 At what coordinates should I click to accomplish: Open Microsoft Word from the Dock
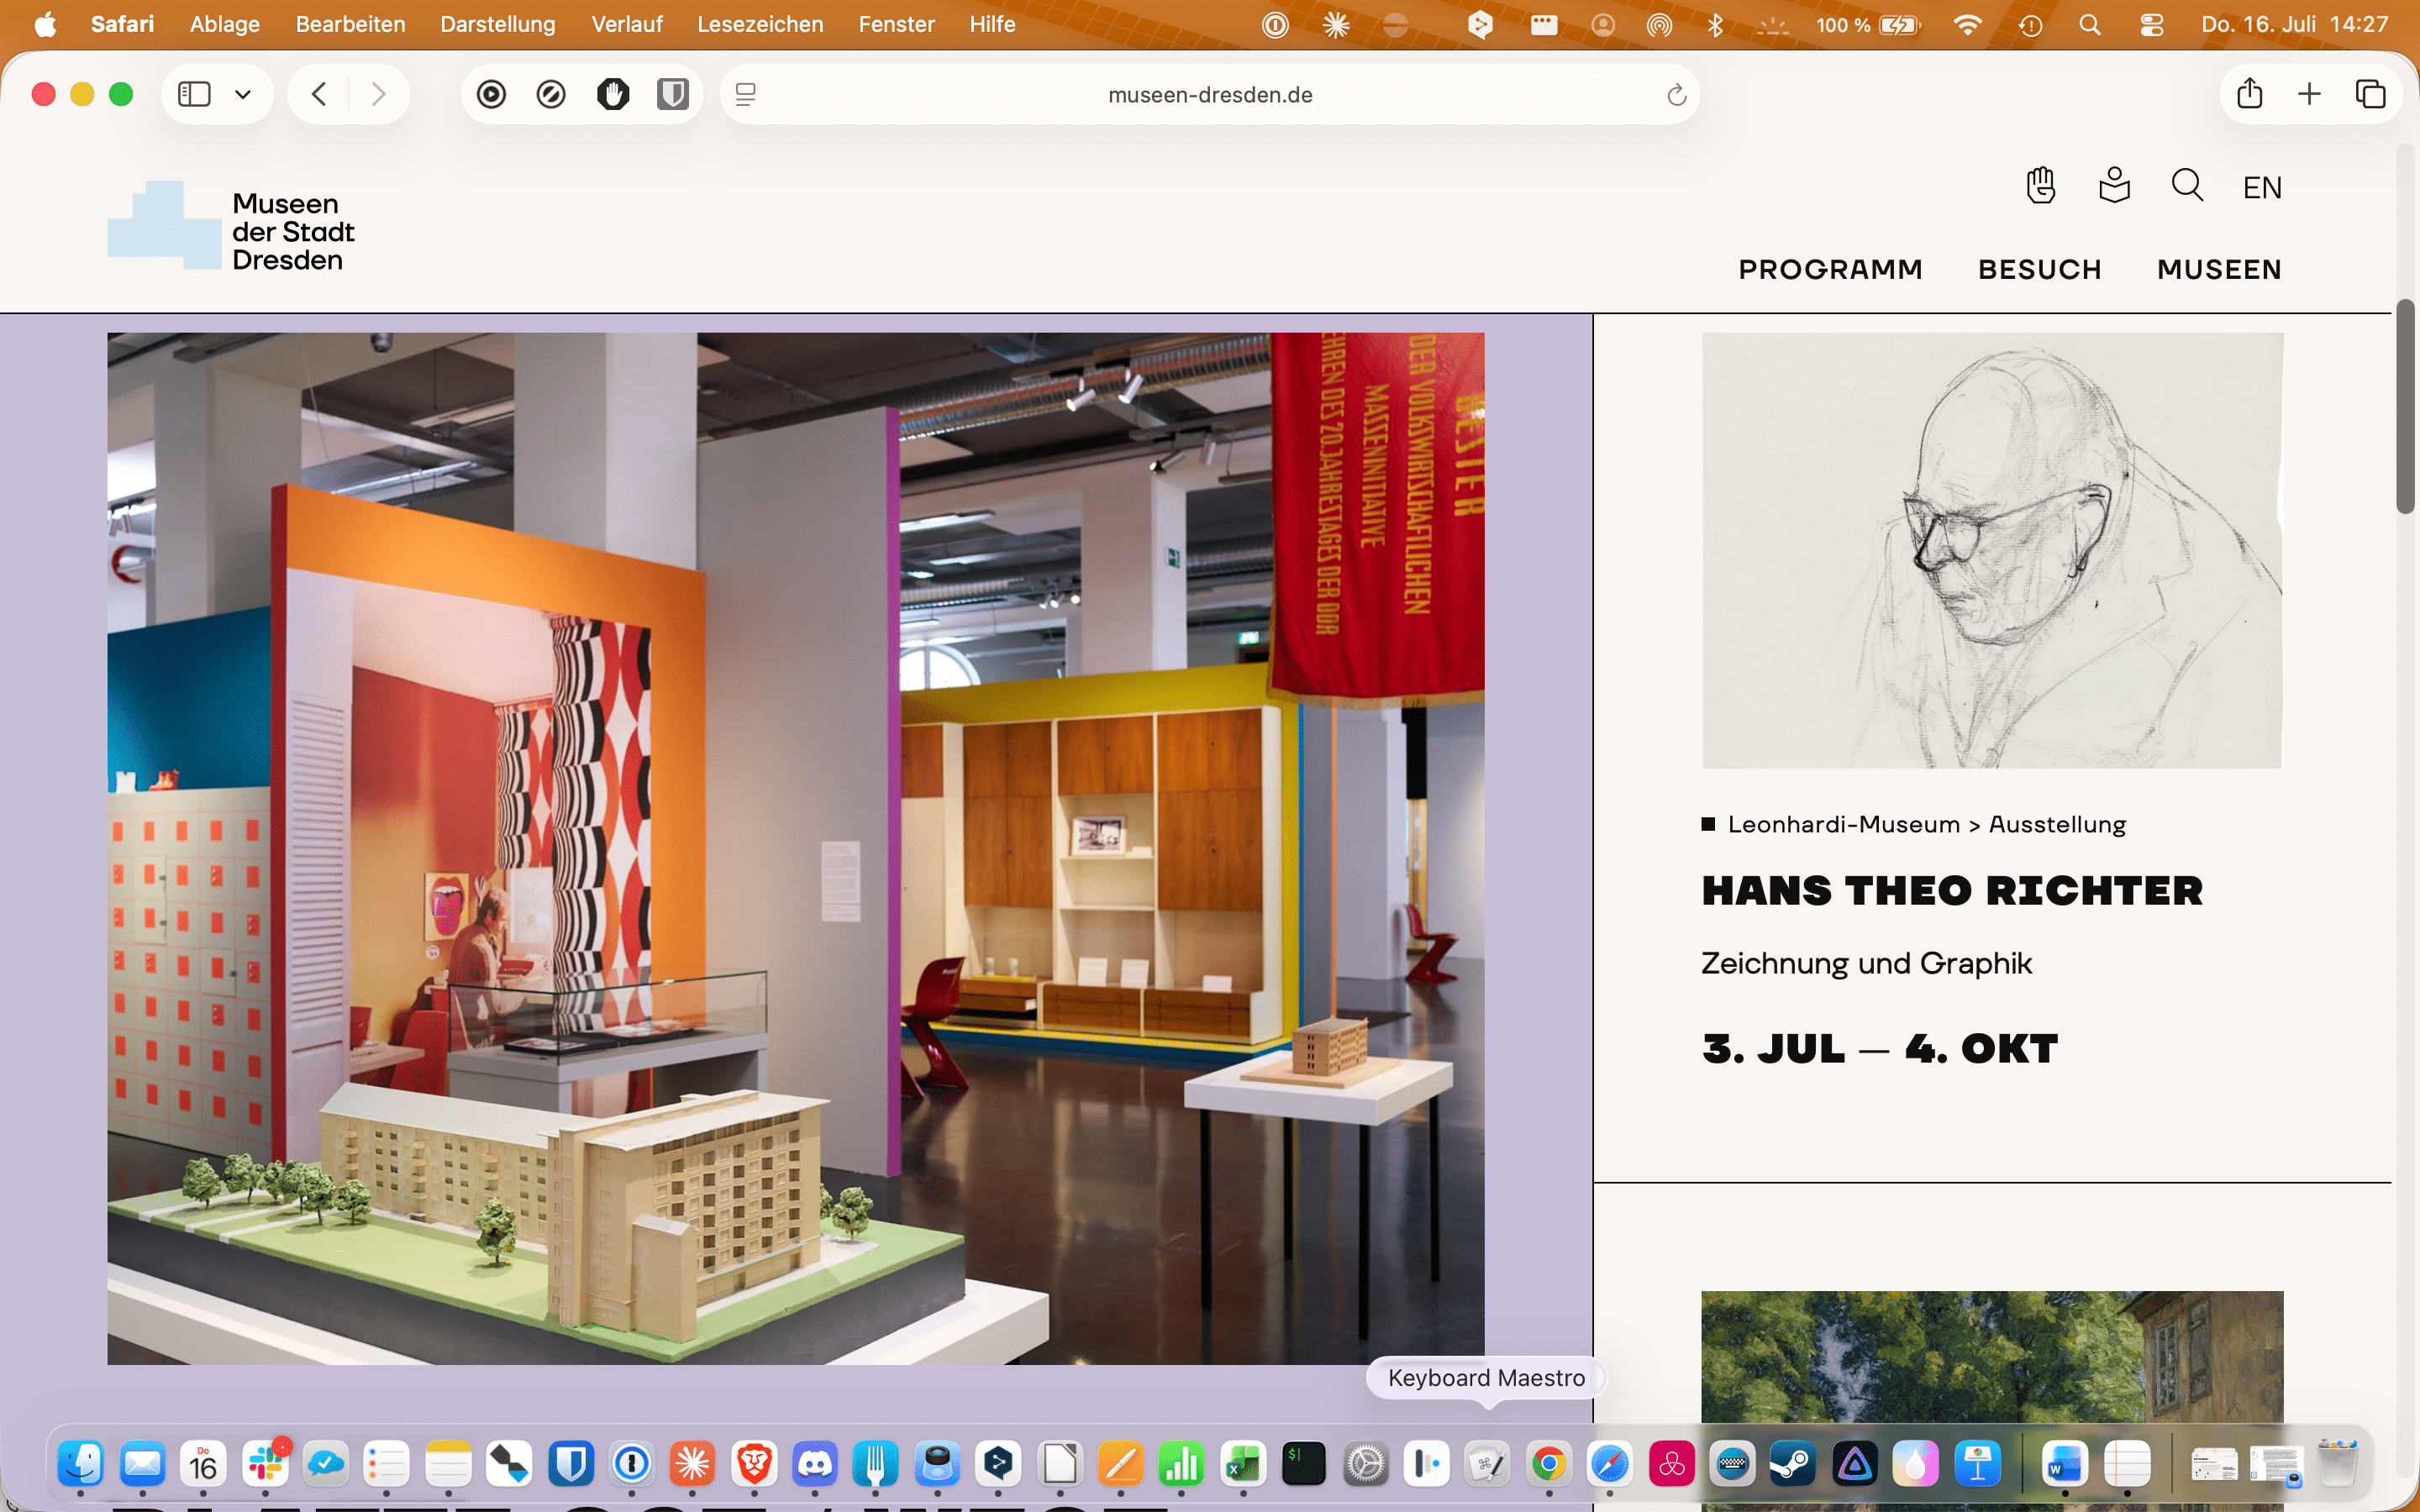(2065, 1465)
